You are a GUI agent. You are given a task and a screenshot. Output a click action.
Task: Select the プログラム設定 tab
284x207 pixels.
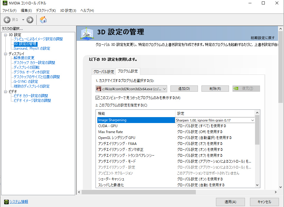point(128,71)
